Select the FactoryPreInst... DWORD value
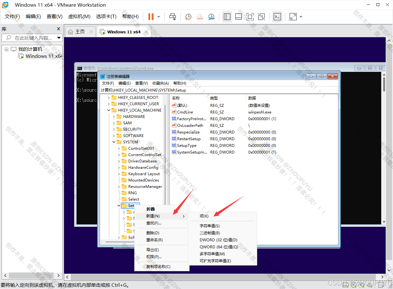 point(190,119)
